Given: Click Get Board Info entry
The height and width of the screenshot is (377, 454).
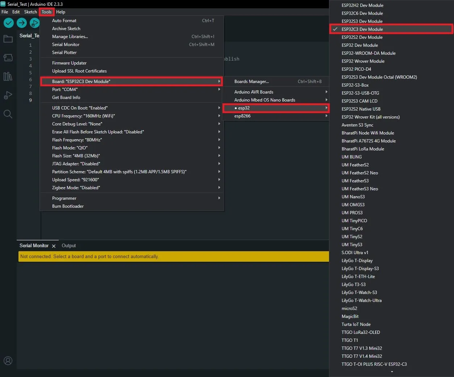Looking at the screenshot, I should point(66,98).
